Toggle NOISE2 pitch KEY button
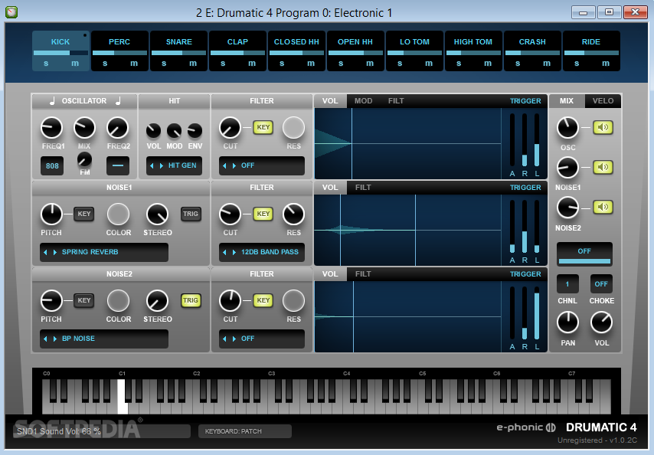This screenshot has width=654, height=455. pyautogui.click(x=83, y=300)
